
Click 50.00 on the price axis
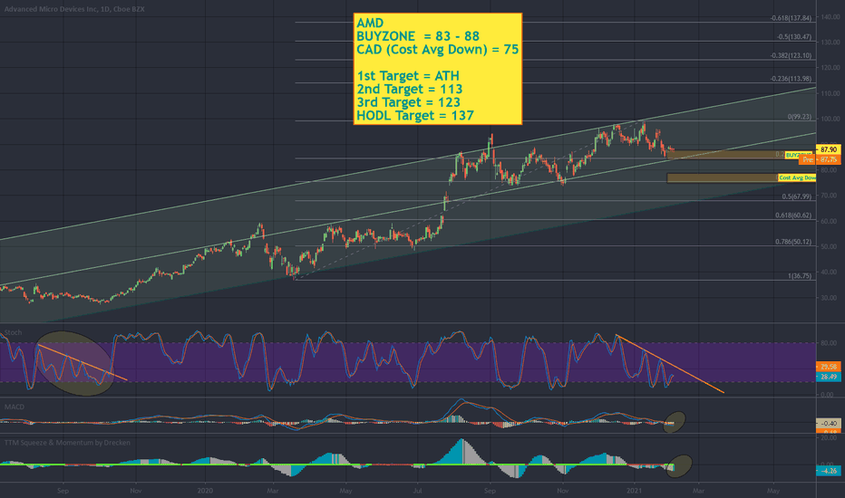[830, 246]
